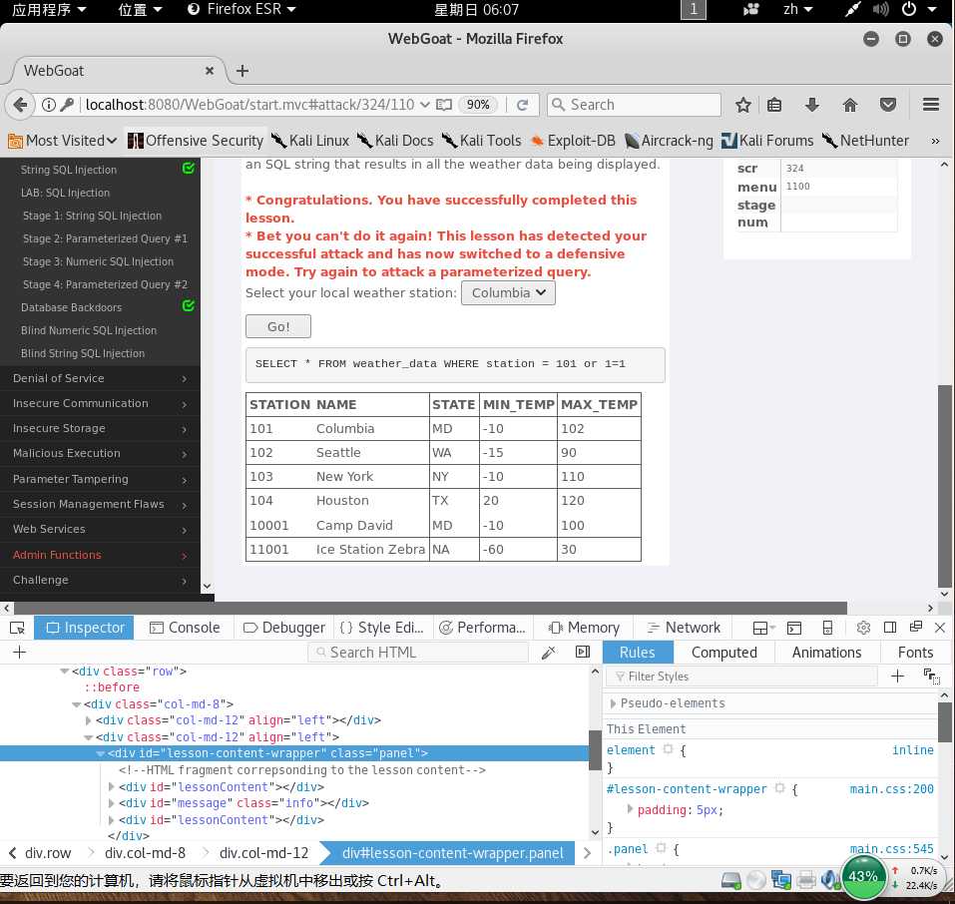Switch to the Animations tab

click(826, 653)
